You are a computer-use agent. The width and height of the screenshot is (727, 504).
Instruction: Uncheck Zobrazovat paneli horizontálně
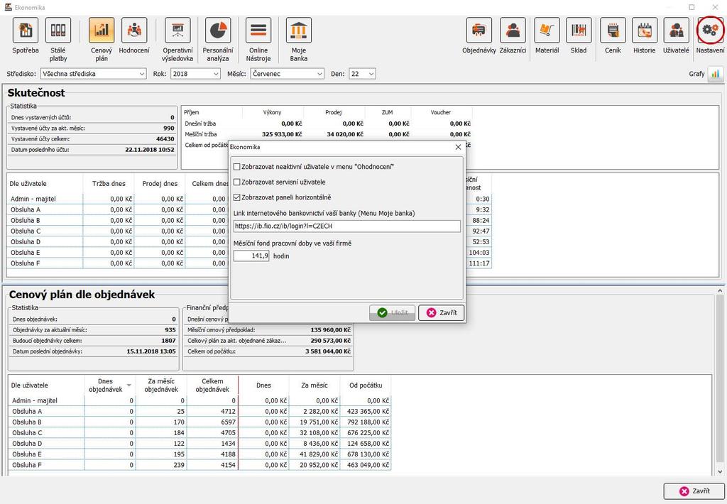click(x=237, y=197)
